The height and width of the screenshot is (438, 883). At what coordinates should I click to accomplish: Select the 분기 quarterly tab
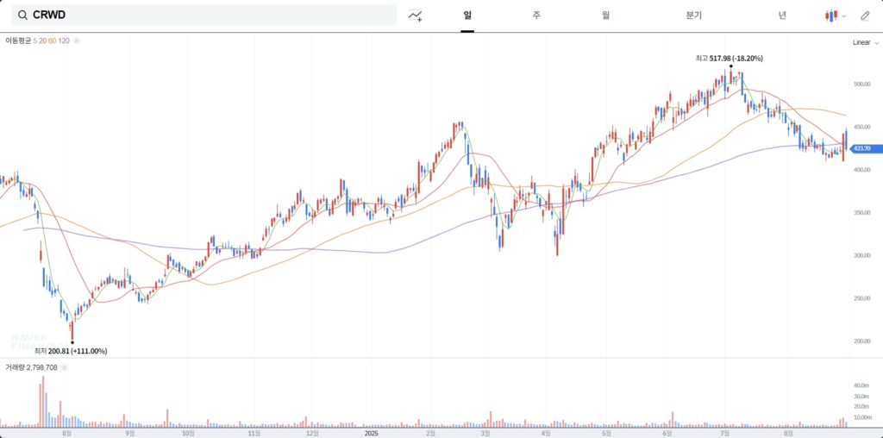(x=694, y=16)
